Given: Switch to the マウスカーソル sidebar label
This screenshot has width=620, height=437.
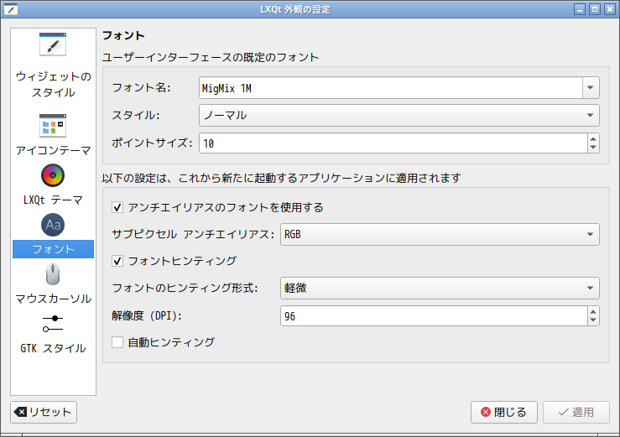Looking at the screenshot, I should 53,299.
